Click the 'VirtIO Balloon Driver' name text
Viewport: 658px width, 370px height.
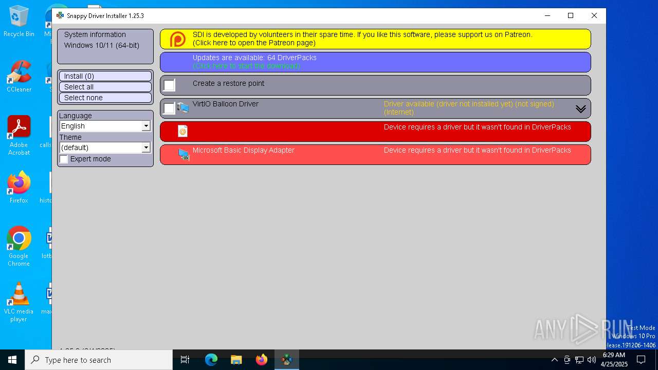click(226, 104)
